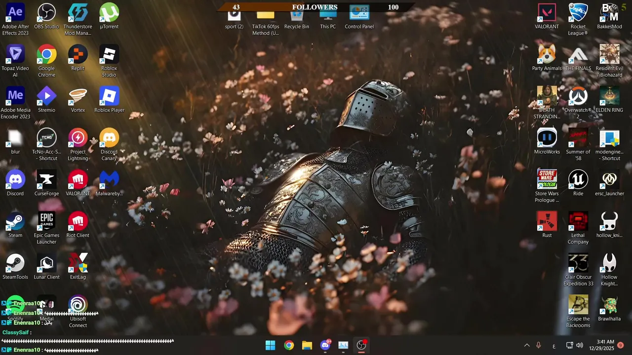
Task: Open Resident Evil 7 Biohazard icon
Action: (x=609, y=62)
